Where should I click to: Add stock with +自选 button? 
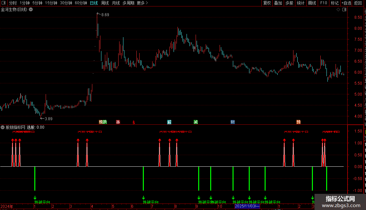(346, 3)
